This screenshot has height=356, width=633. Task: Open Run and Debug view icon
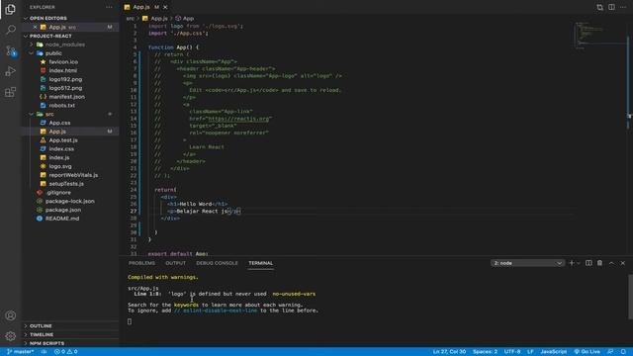[x=11, y=71]
